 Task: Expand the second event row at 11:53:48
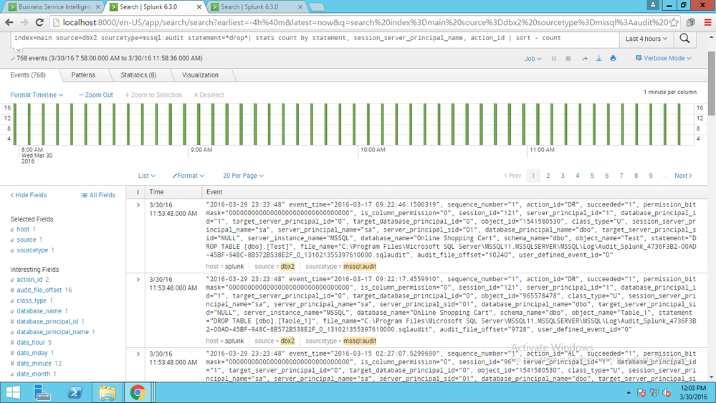pos(138,280)
